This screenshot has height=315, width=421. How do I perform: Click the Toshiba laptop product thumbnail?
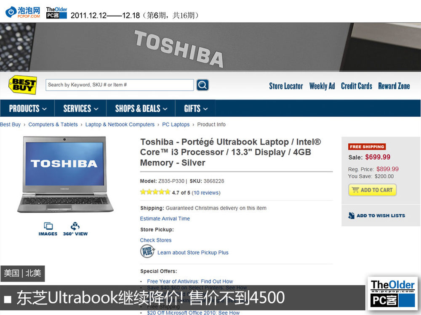click(65, 175)
